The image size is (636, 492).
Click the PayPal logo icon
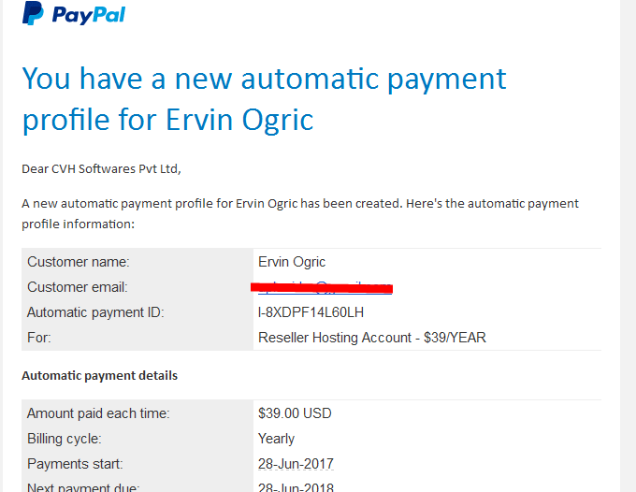click(33, 13)
